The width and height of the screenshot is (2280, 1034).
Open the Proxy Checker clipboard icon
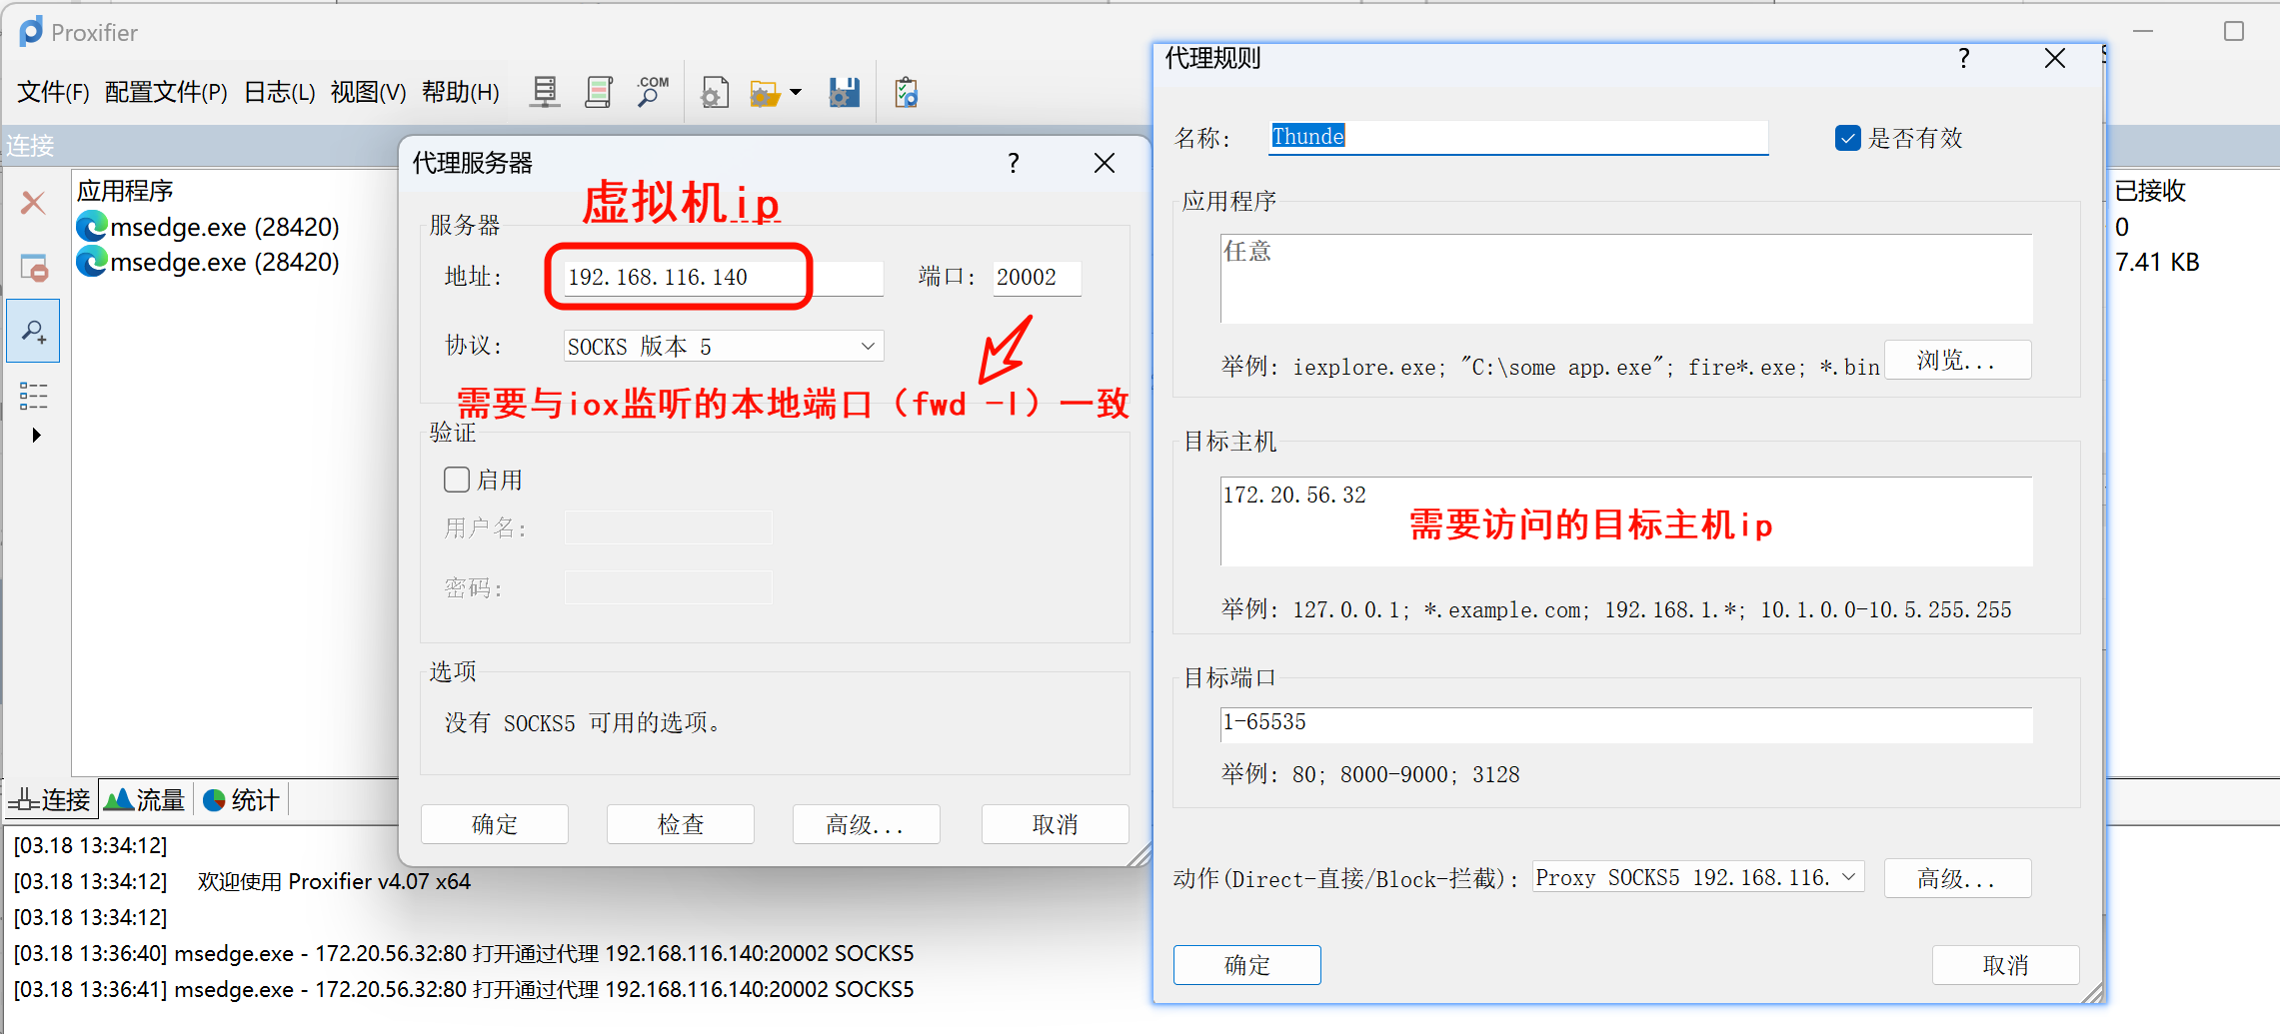coord(906,93)
